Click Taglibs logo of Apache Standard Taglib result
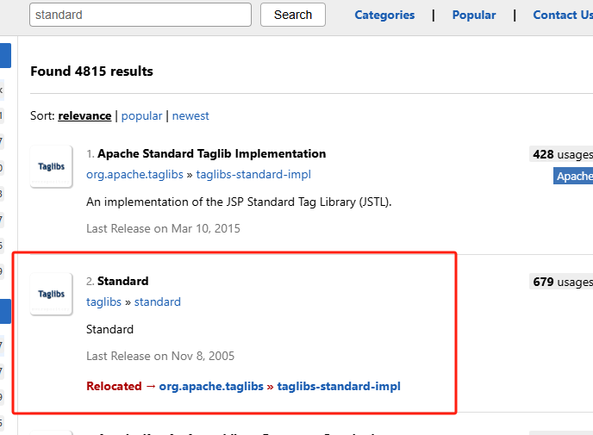The width and height of the screenshot is (593, 435). click(52, 166)
